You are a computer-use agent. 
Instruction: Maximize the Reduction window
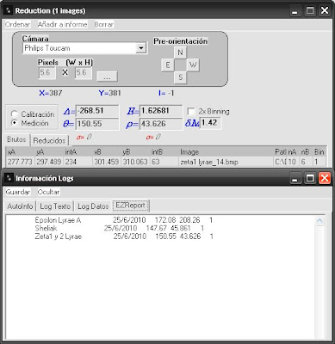(310, 11)
